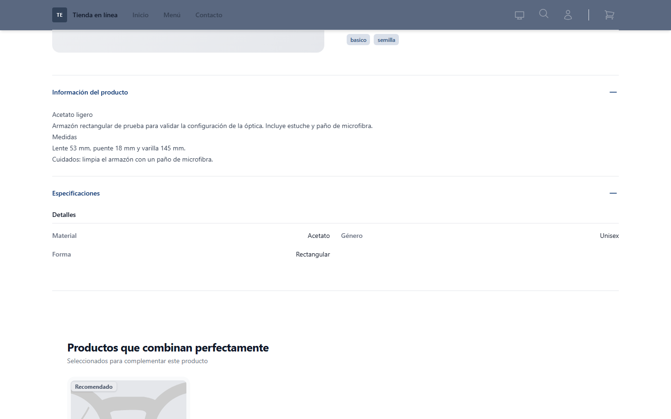Click the Tienda en línea store name
This screenshot has height=419, width=671.
point(95,15)
